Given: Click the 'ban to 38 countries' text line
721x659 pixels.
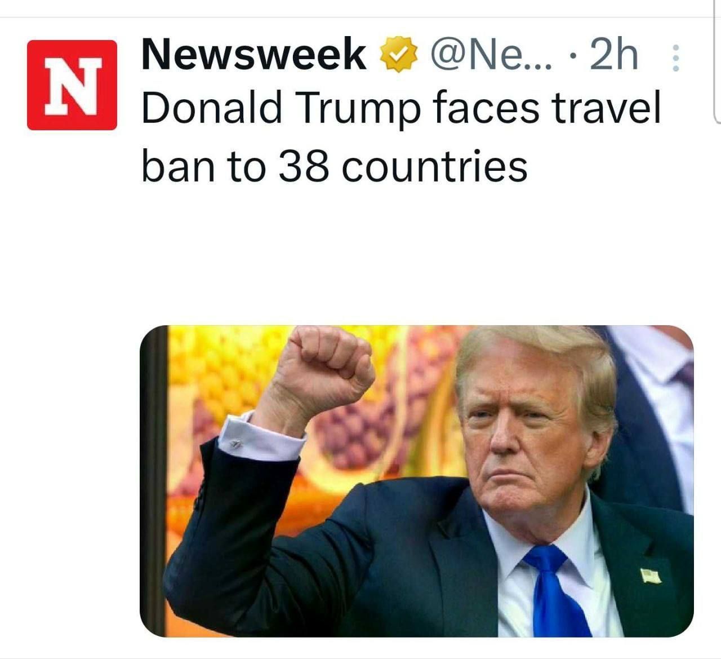Looking at the screenshot, I should click(334, 166).
